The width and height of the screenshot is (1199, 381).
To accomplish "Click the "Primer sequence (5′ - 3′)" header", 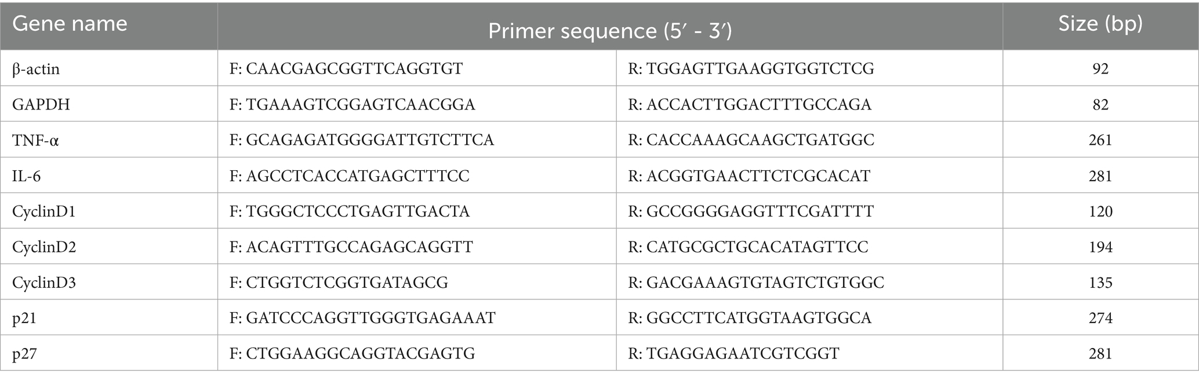I will coord(610,31).
